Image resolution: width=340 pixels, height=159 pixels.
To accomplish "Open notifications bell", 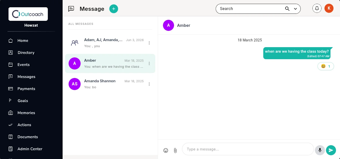I will click(x=317, y=9).
